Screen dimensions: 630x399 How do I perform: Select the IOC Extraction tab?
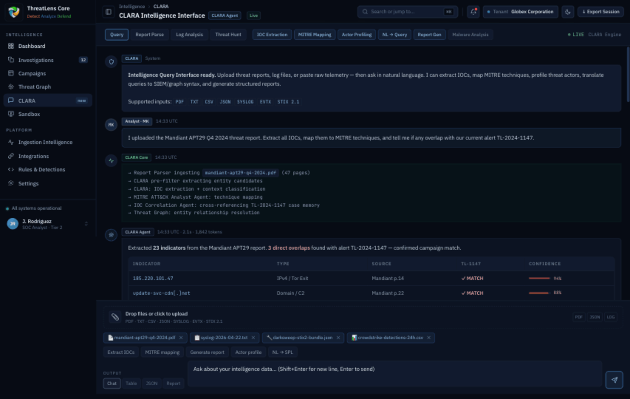[x=272, y=34]
